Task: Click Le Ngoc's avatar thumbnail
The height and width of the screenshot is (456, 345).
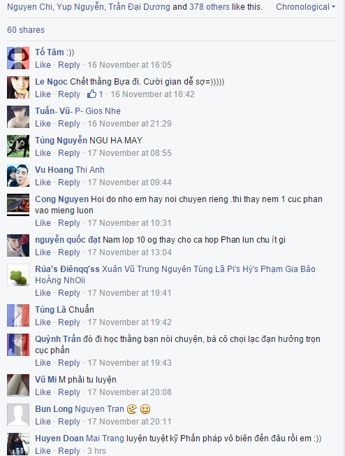Action: coord(18,87)
